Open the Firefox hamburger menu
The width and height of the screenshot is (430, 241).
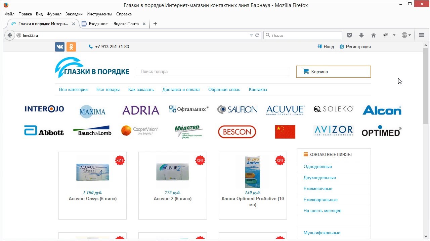tap(422, 35)
